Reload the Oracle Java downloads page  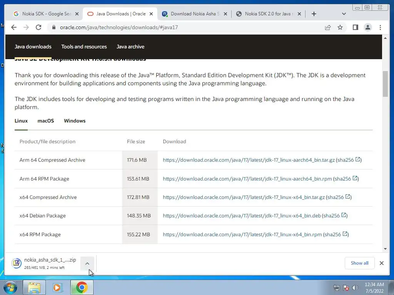tap(38, 27)
